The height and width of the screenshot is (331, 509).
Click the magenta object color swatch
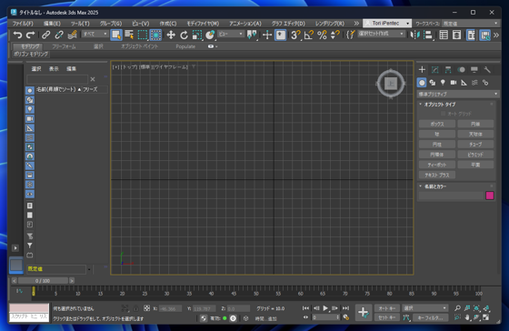point(490,196)
